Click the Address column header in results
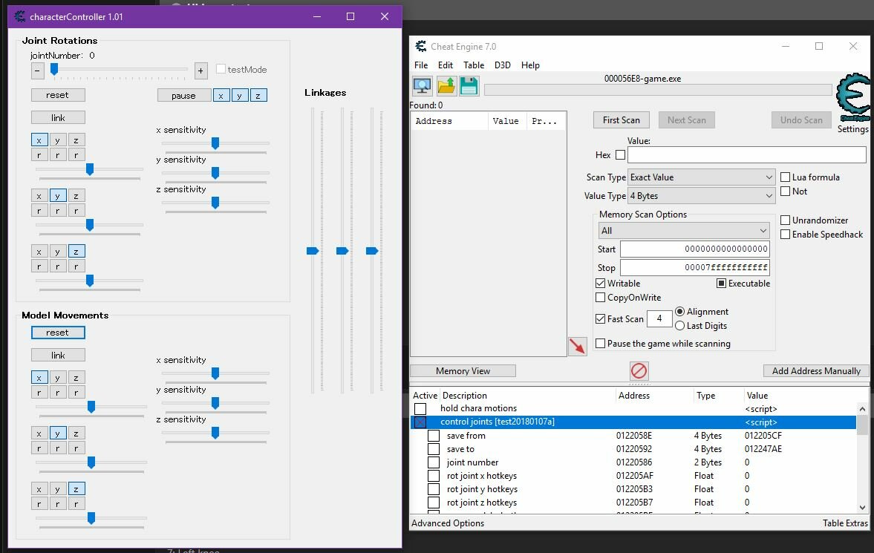This screenshot has height=553, width=874. point(451,121)
